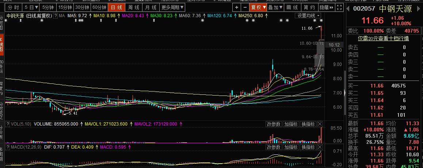Image resolution: width=423 pixels, height=168 pixels.
Task: Open the 仅需20元查看十档行情 link
Action: click(x=378, y=38)
